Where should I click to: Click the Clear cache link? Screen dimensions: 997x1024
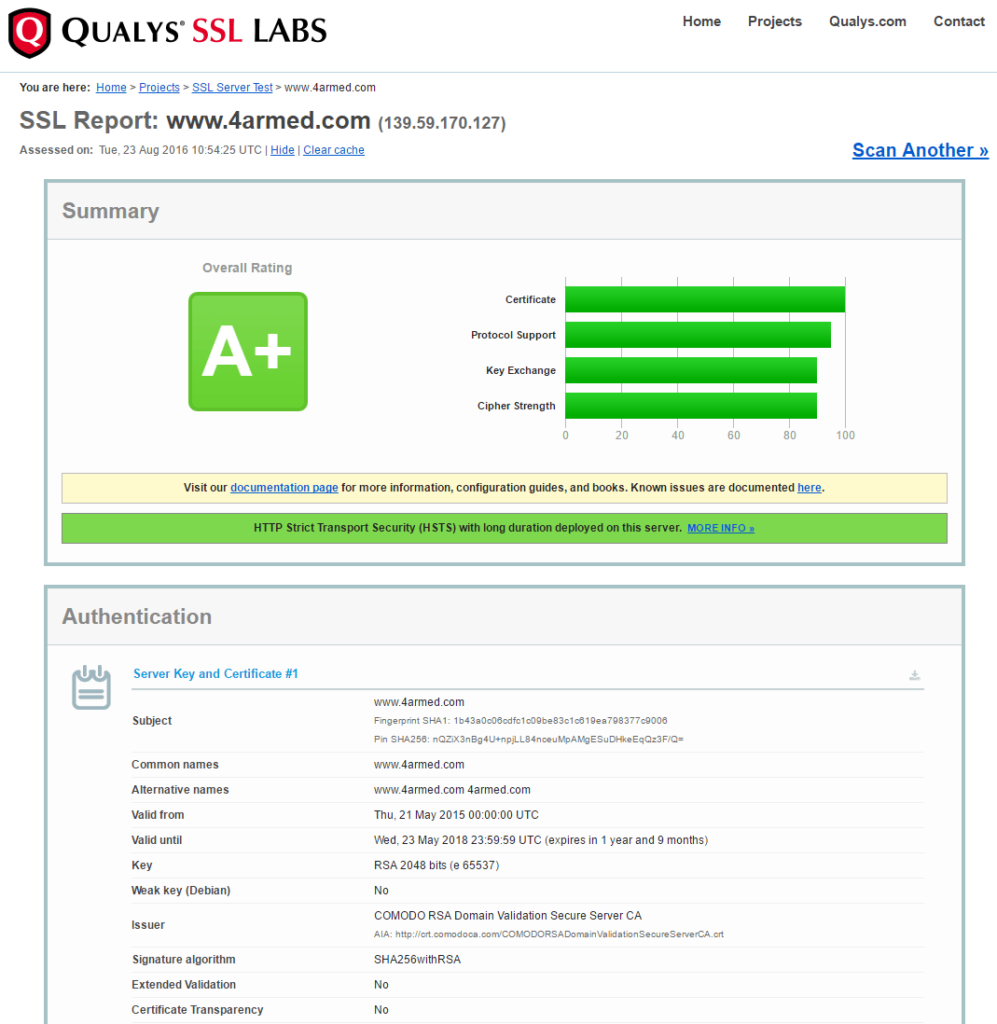(x=334, y=150)
